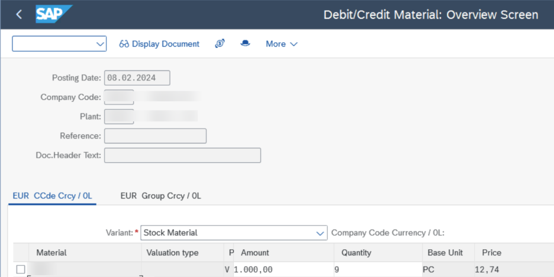Click the Price column header

click(514, 253)
